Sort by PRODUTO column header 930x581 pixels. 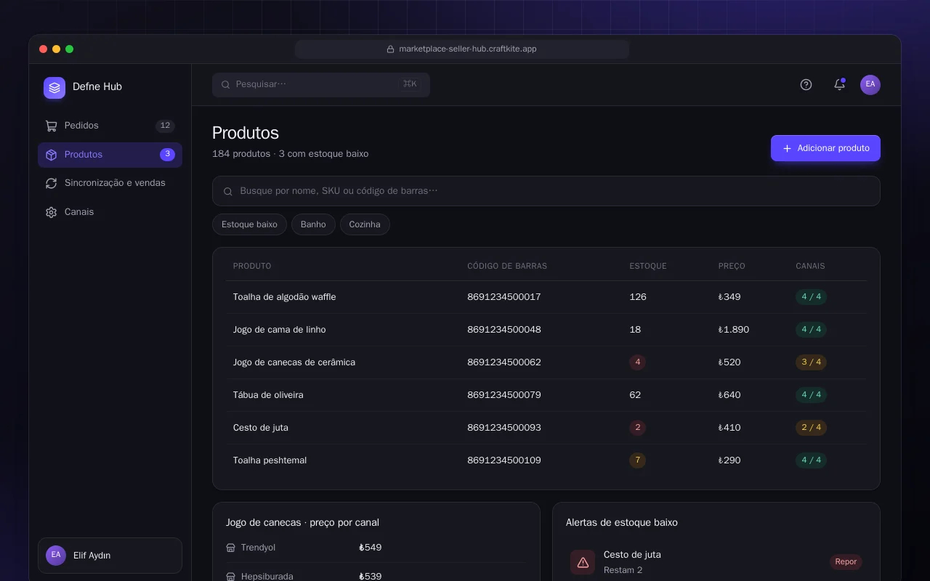coord(252,266)
